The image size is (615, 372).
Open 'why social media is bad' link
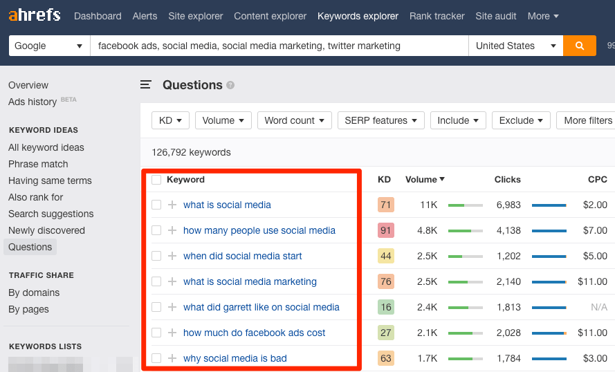[x=235, y=358]
